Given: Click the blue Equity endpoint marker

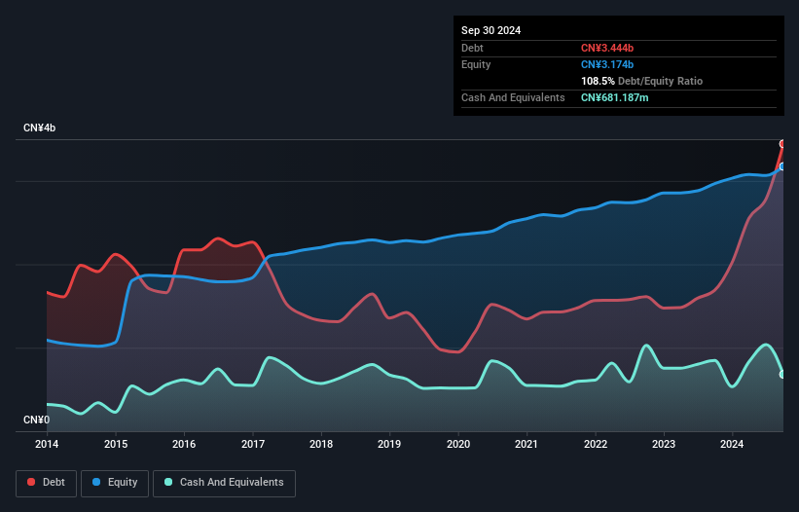Looking at the screenshot, I should point(782,166).
